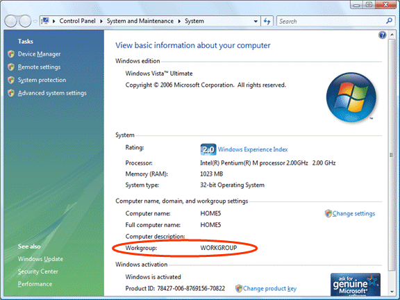Select System in the address breadcrumb

tap(194, 21)
